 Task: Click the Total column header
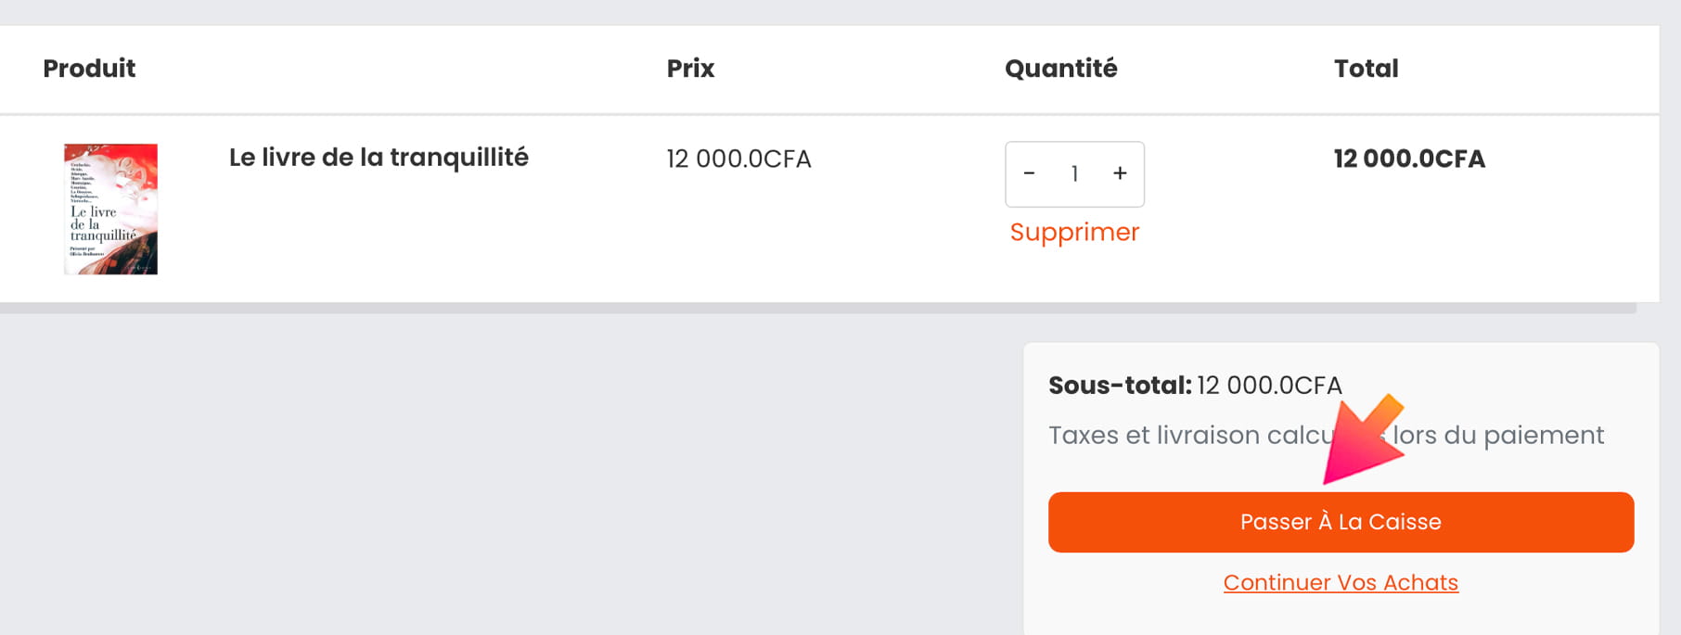(x=1366, y=69)
